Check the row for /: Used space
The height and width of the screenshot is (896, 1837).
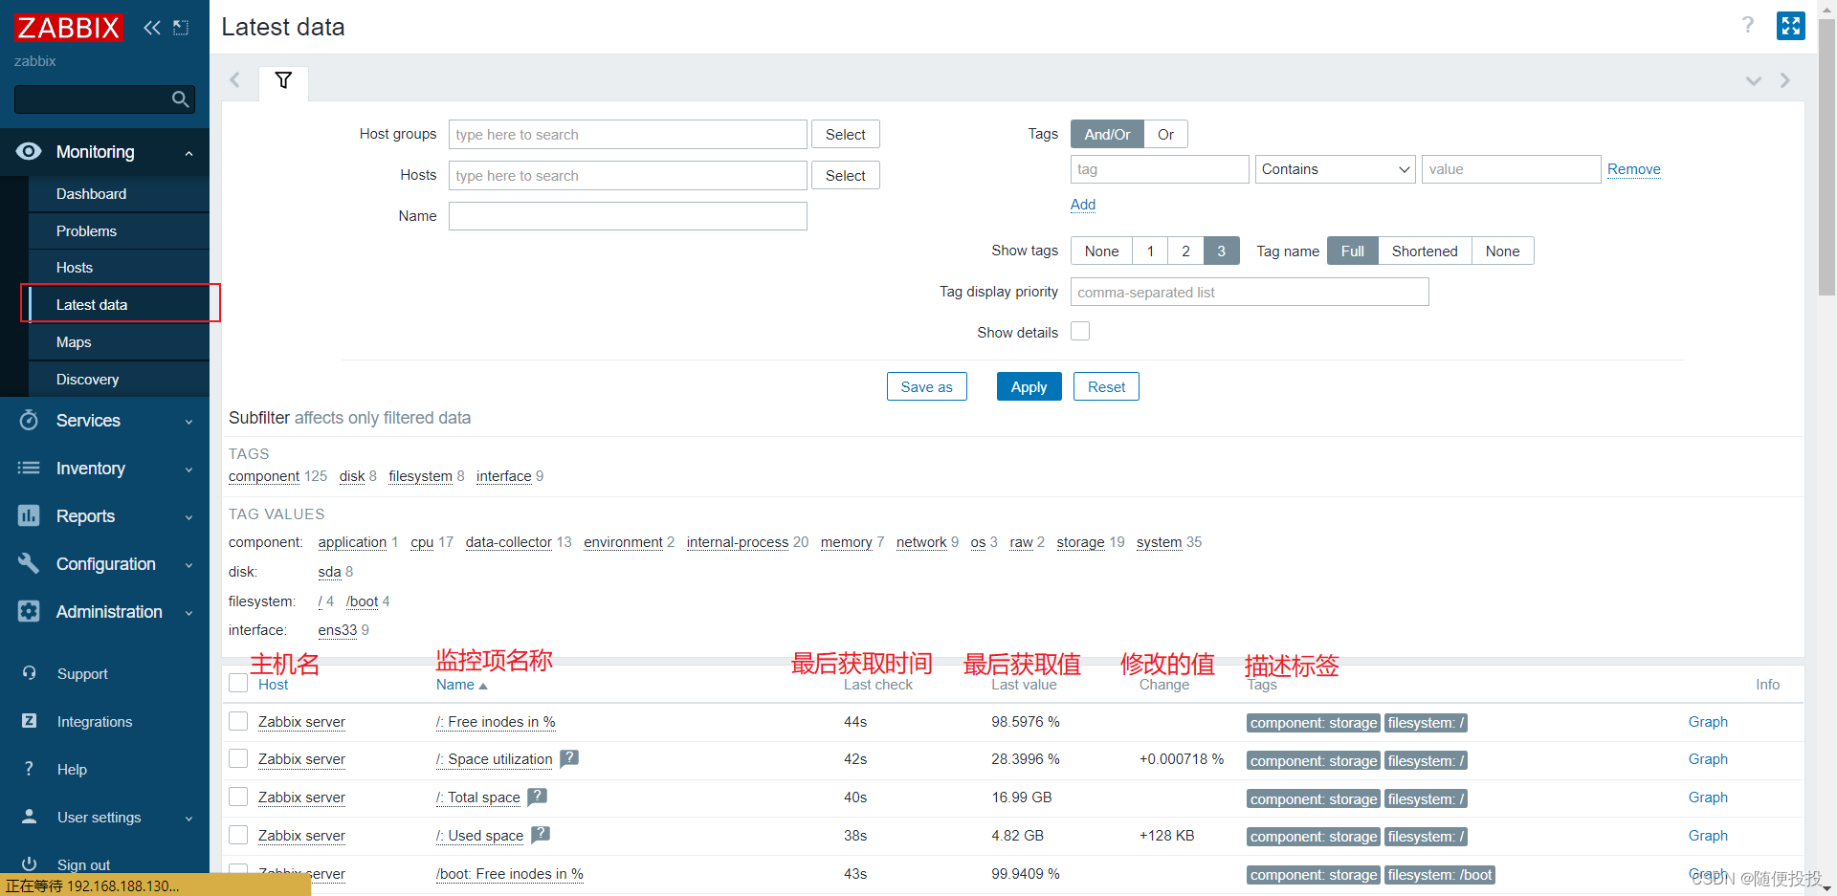238,835
